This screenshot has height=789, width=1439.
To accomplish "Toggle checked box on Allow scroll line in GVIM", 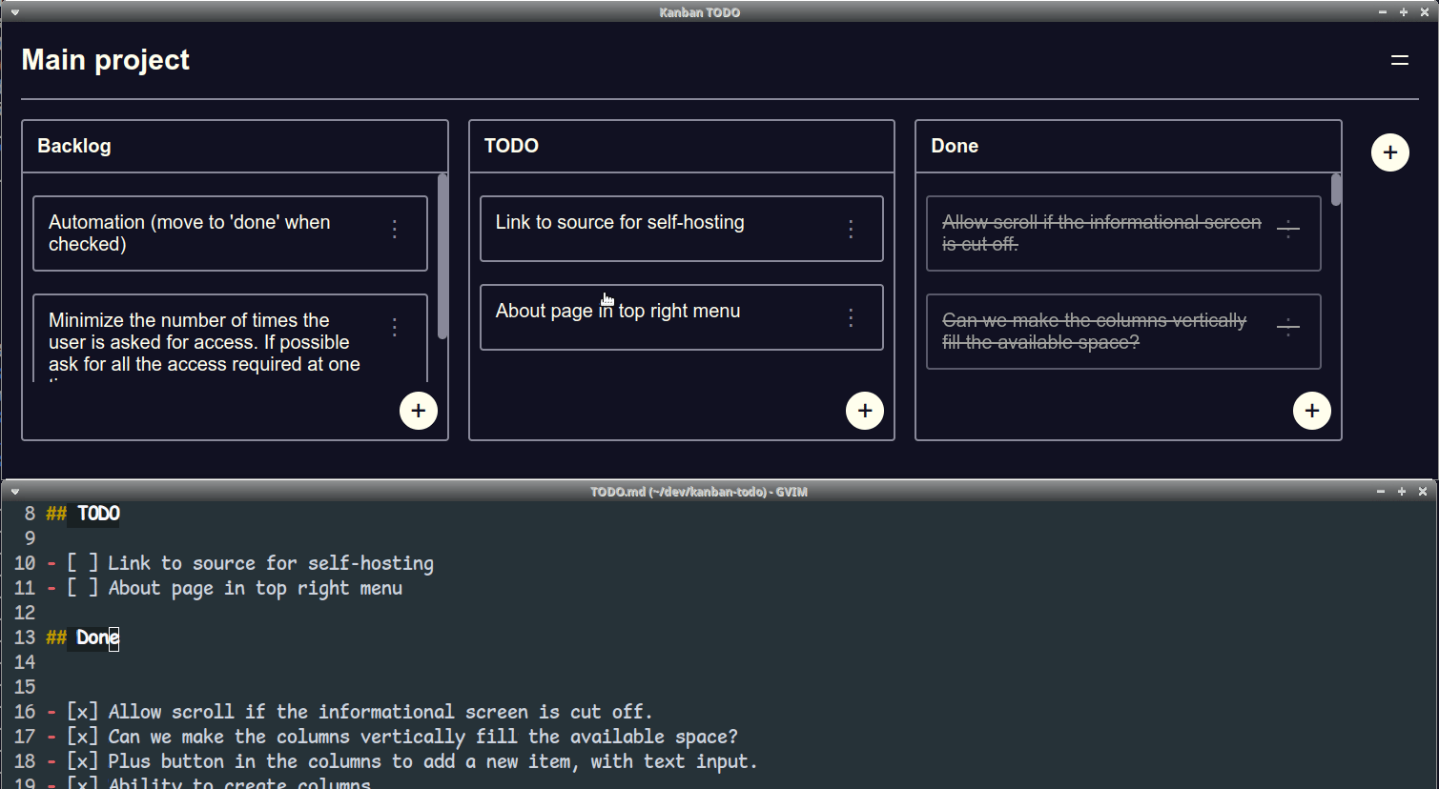I will pyautogui.click(x=82, y=712).
